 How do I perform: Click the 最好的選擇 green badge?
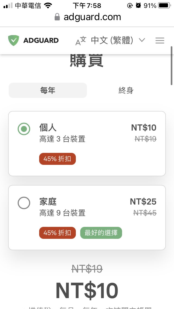[101, 233]
